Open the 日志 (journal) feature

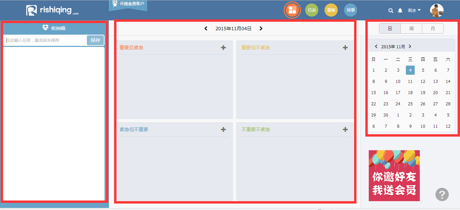[x=312, y=10]
